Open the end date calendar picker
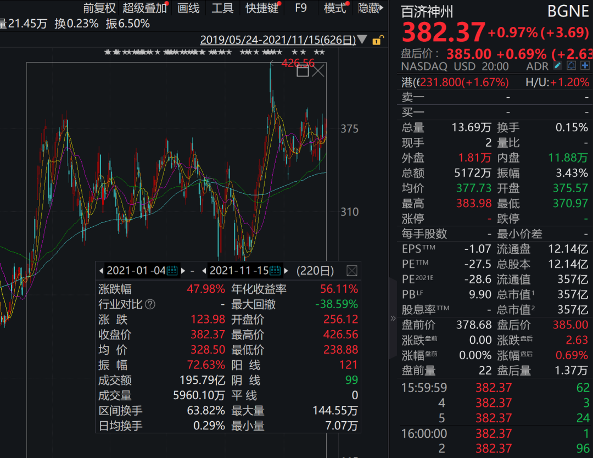The width and height of the screenshot is (593, 458). click(275, 271)
